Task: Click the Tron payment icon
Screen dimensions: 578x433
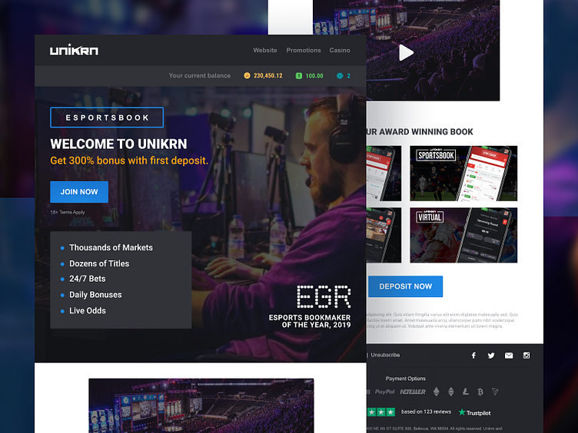Action: pos(495,392)
